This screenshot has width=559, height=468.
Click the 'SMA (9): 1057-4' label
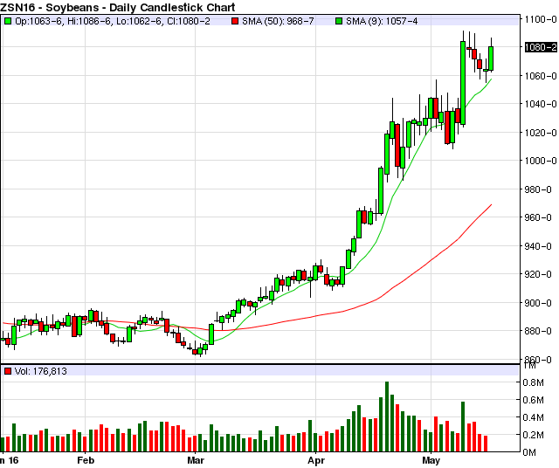382,21
